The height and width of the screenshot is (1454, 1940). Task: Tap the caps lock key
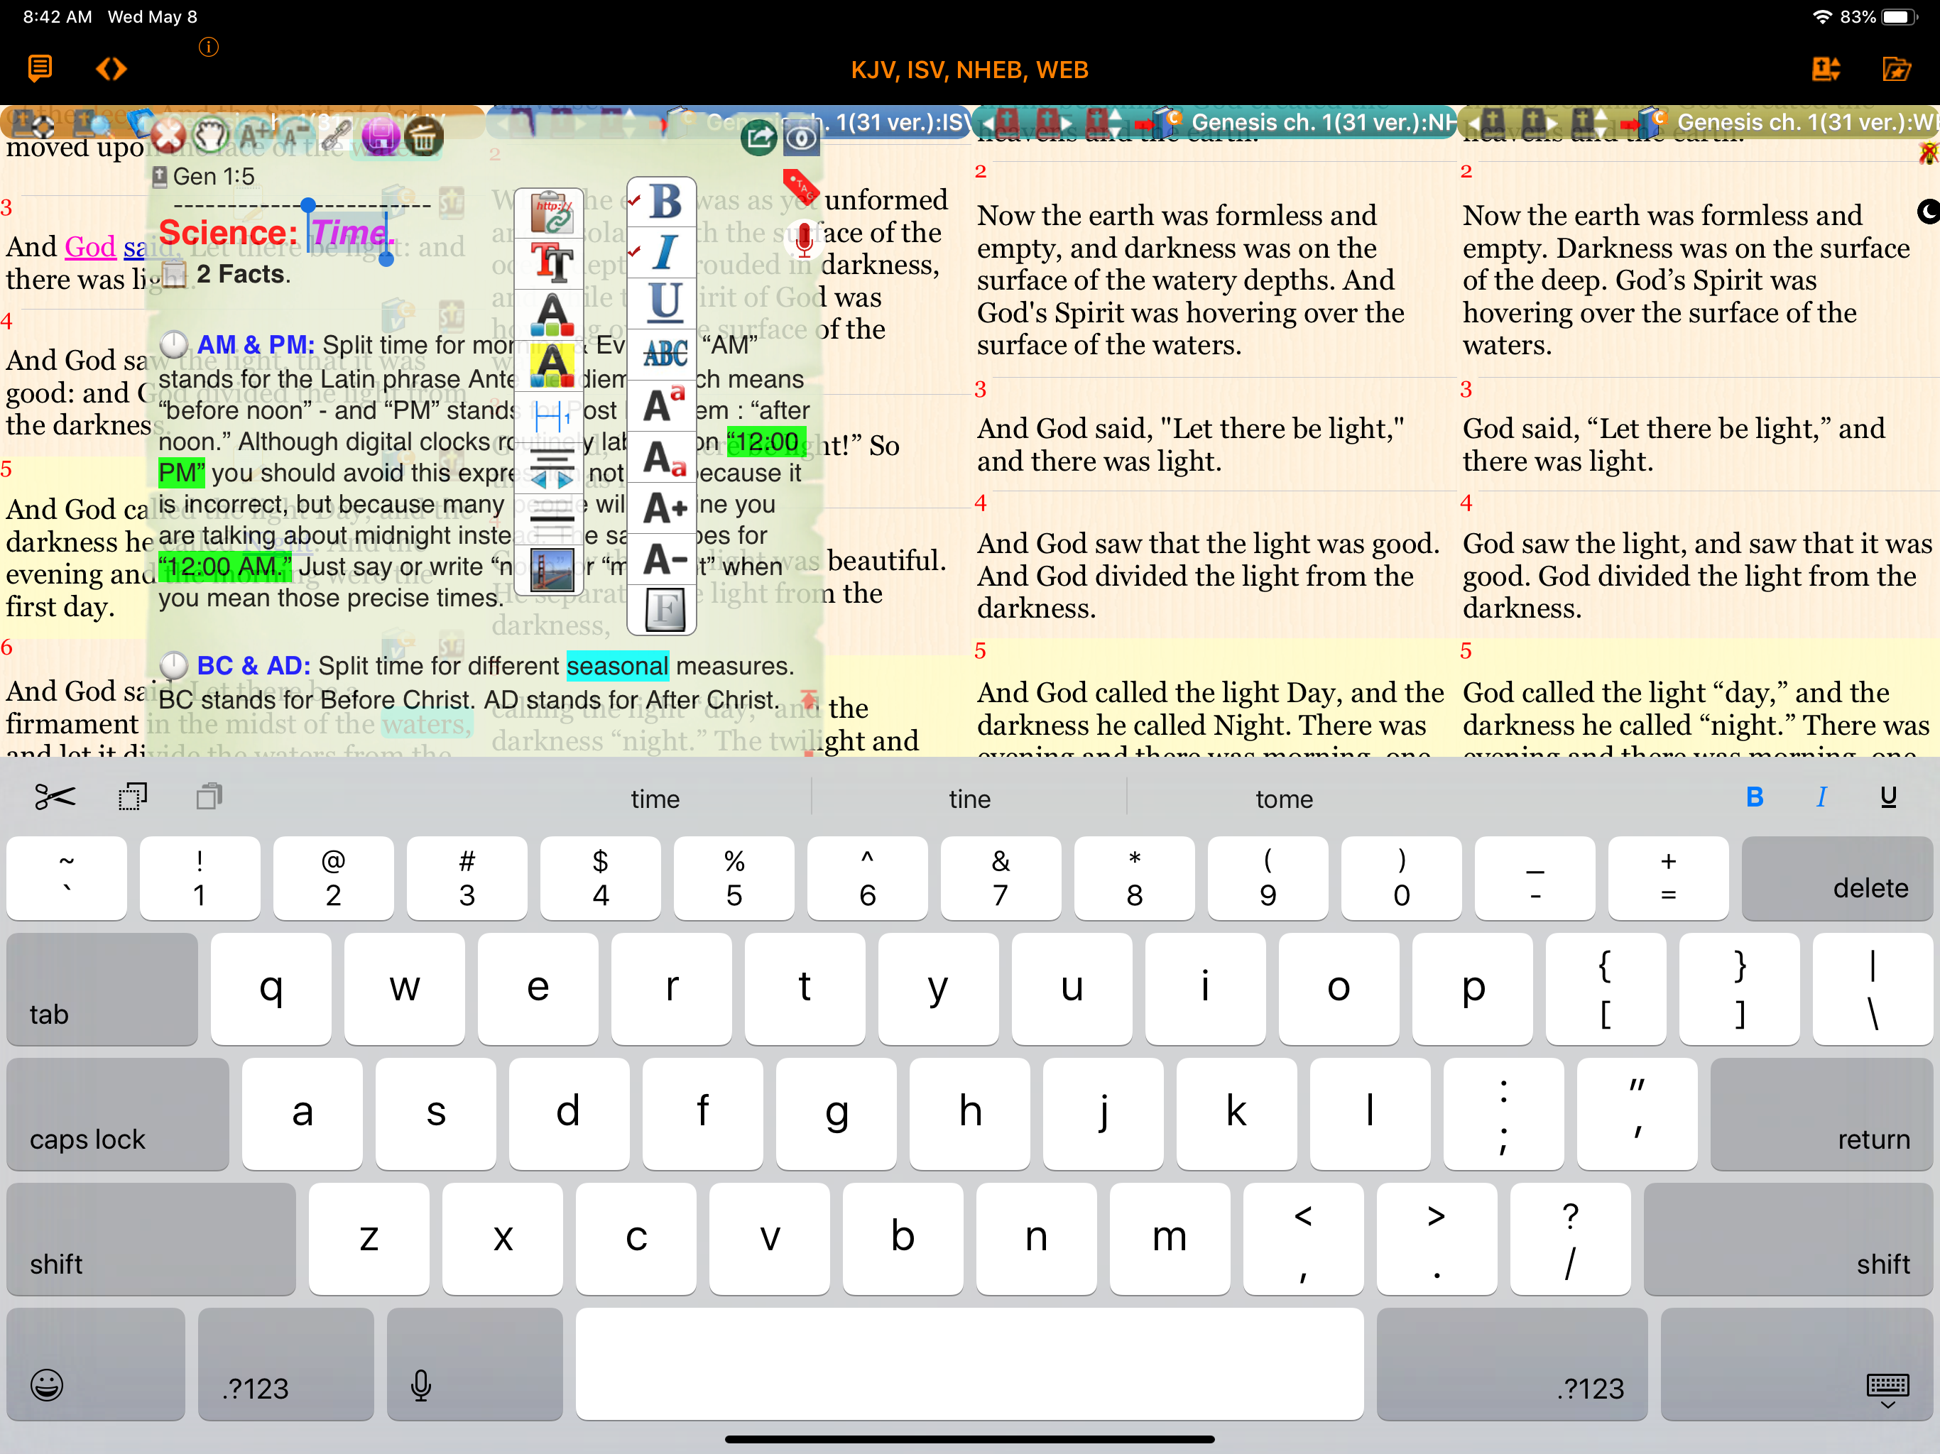118,1114
